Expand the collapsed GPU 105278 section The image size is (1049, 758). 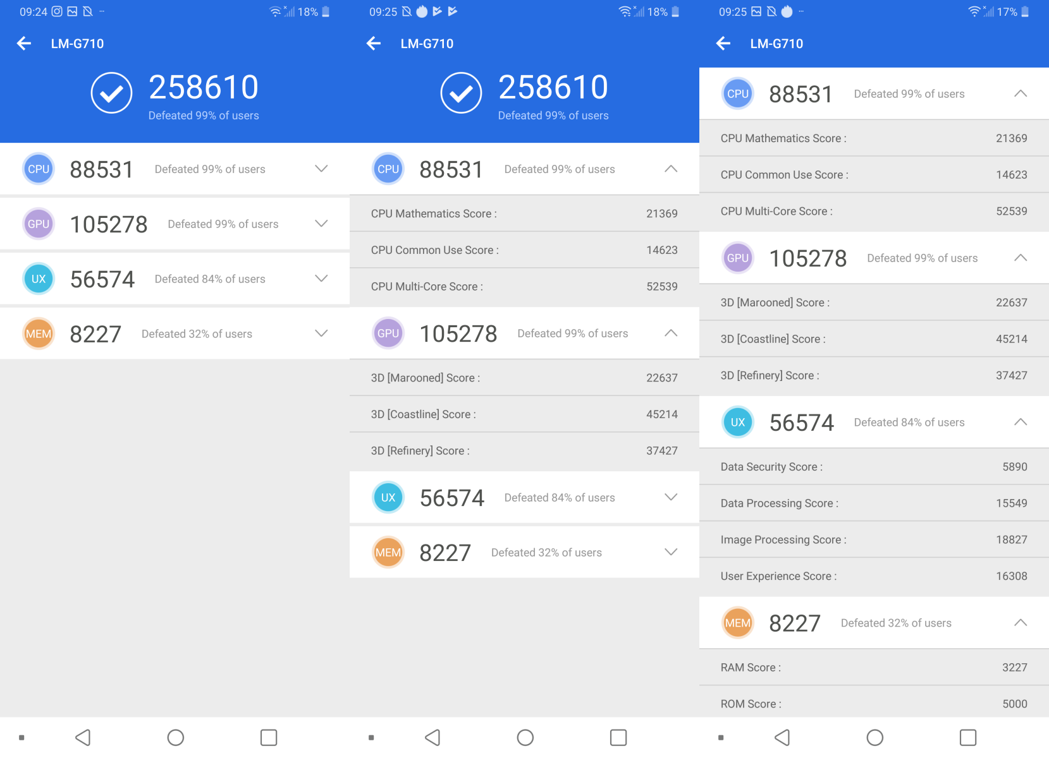(x=321, y=224)
